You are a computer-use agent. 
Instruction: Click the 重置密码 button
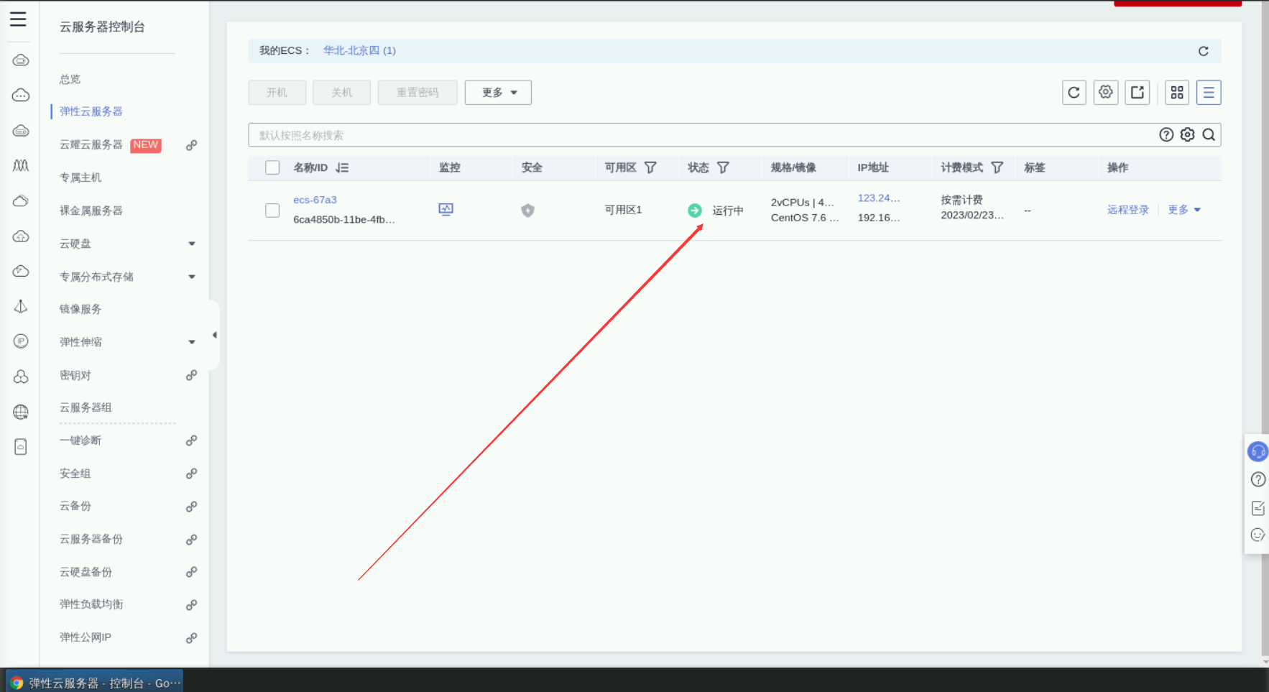[x=417, y=92]
